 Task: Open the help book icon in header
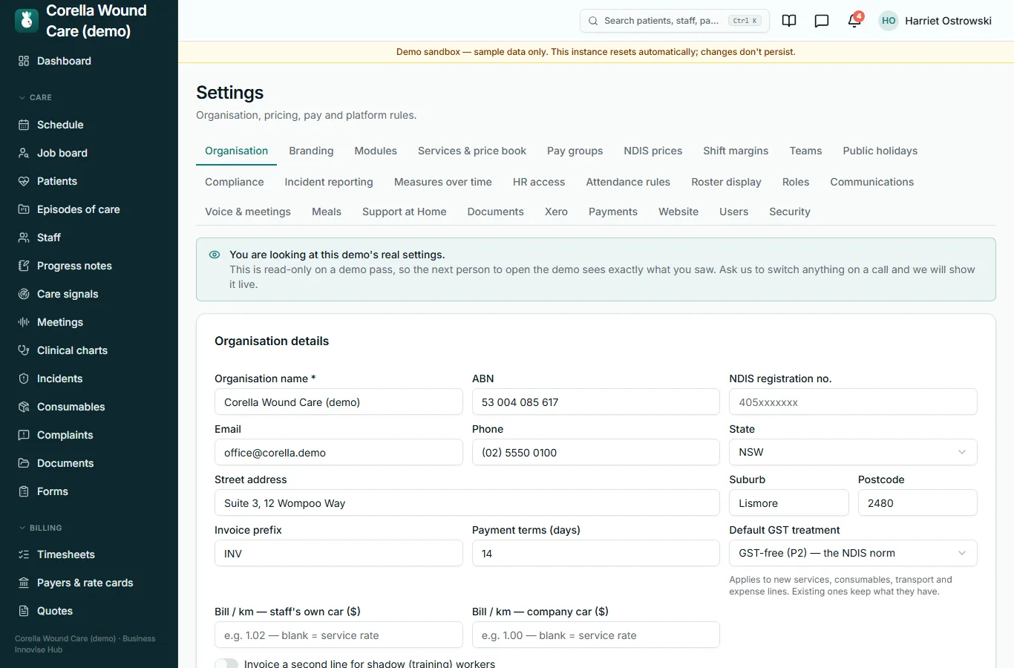(x=789, y=21)
